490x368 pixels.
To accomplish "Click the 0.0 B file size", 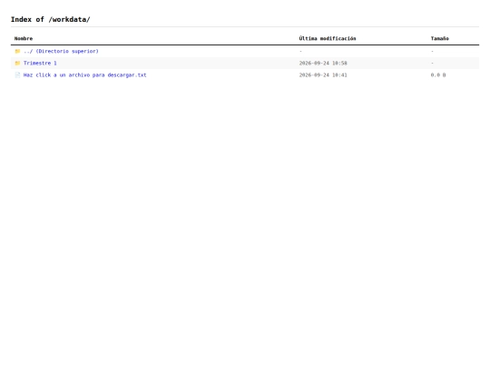I will click(x=438, y=75).
